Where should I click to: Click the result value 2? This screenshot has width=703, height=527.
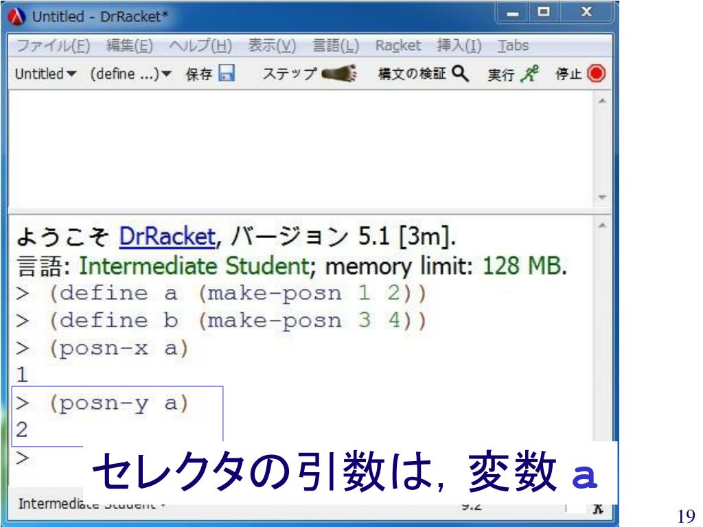point(21,430)
